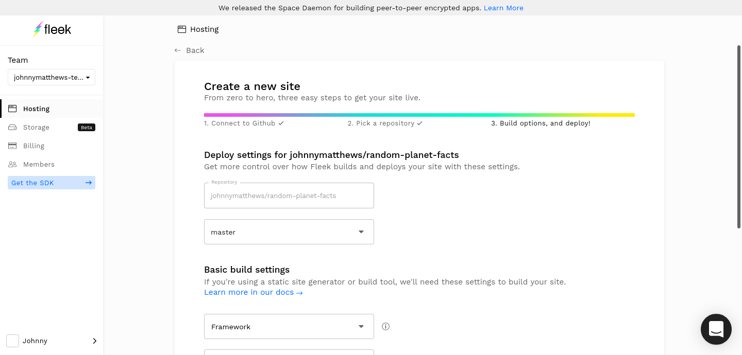Expand the team selector dropdown
This screenshot has width=742, height=355.
pyautogui.click(x=52, y=77)
